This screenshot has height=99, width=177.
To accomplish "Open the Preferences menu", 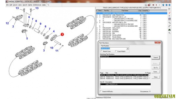I will pos(37,5).
